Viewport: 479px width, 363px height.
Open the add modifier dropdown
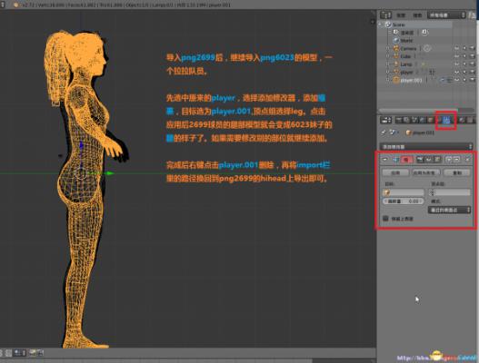426,147
